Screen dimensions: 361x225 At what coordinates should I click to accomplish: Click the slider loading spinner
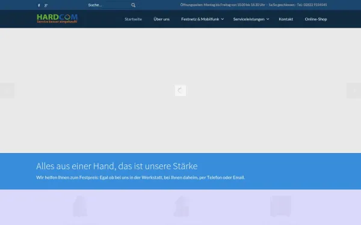(180, 91)
